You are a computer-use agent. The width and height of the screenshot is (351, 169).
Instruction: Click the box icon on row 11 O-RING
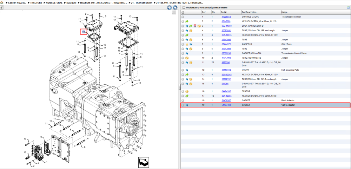[x=191, y=63]
